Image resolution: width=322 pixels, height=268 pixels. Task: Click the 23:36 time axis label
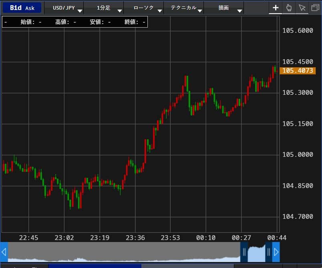[x=135, y=238]
